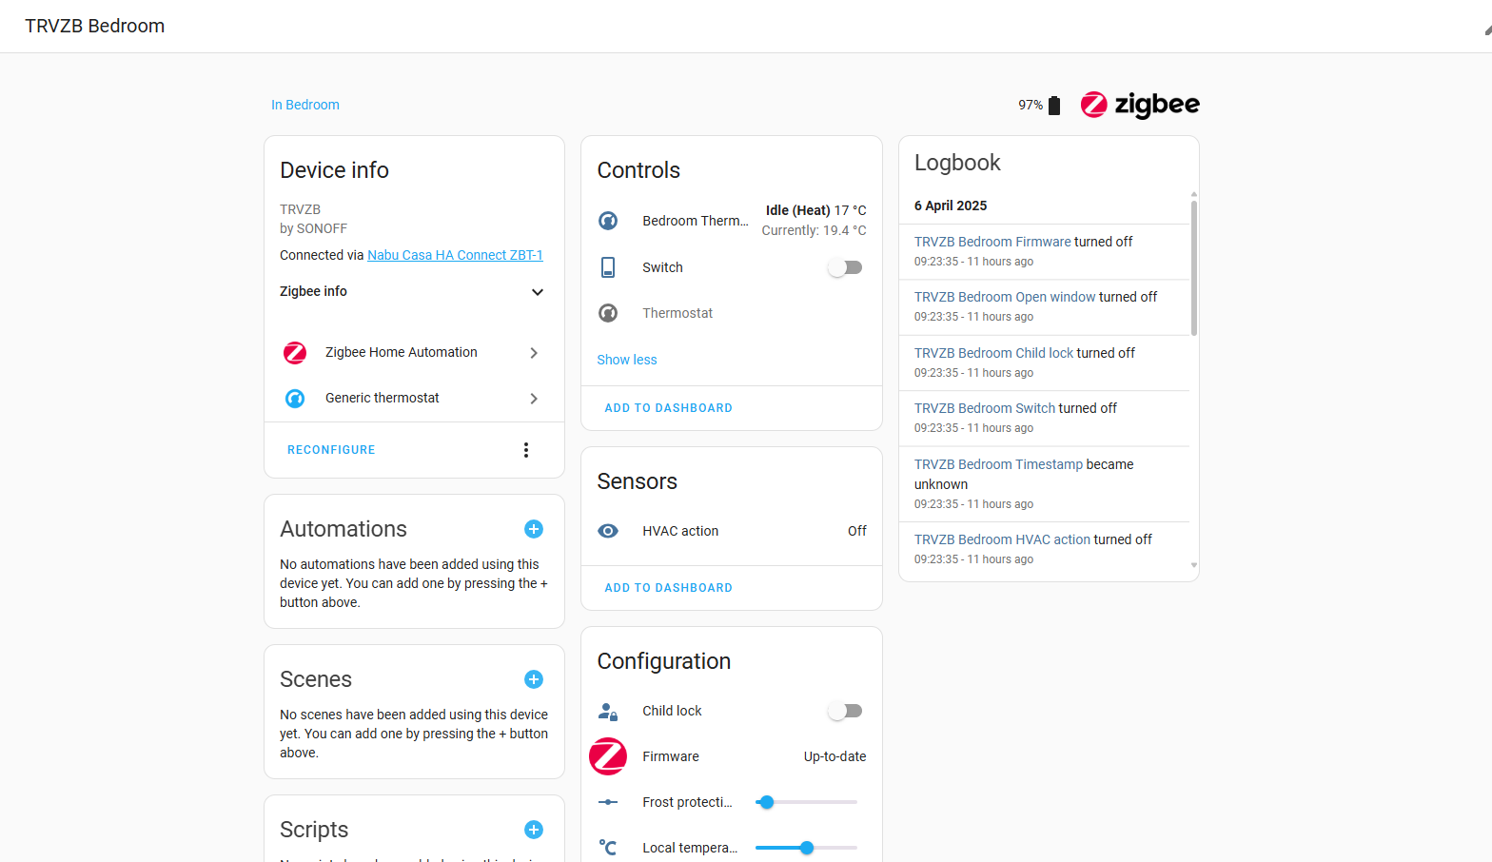1492x862 pixels.
Task: Click the plus icon in Automations card
Action: 534,529
